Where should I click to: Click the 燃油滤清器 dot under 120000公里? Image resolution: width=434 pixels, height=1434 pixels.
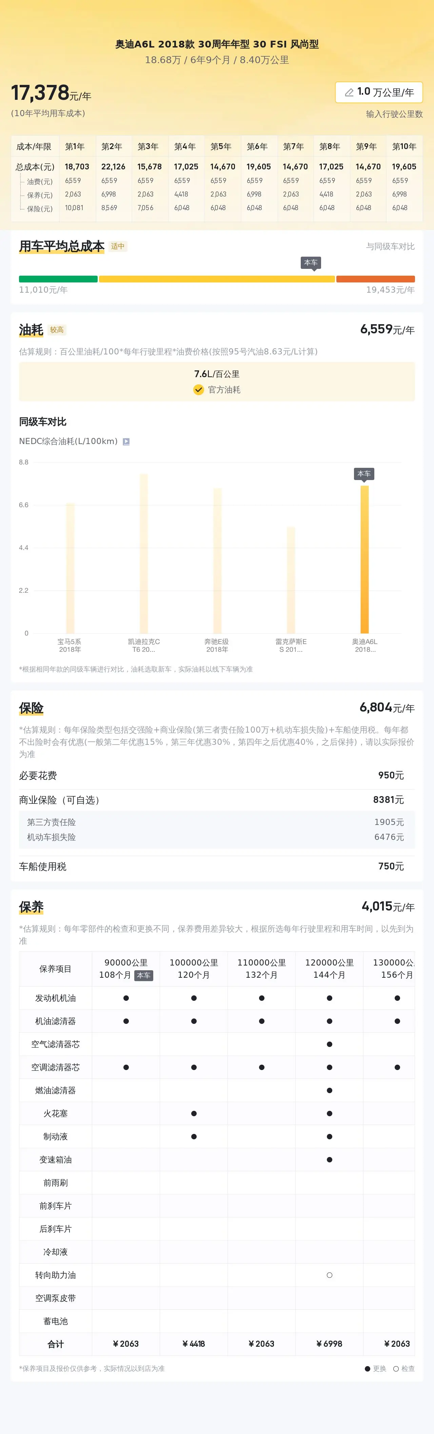[x=330, y=1090]
